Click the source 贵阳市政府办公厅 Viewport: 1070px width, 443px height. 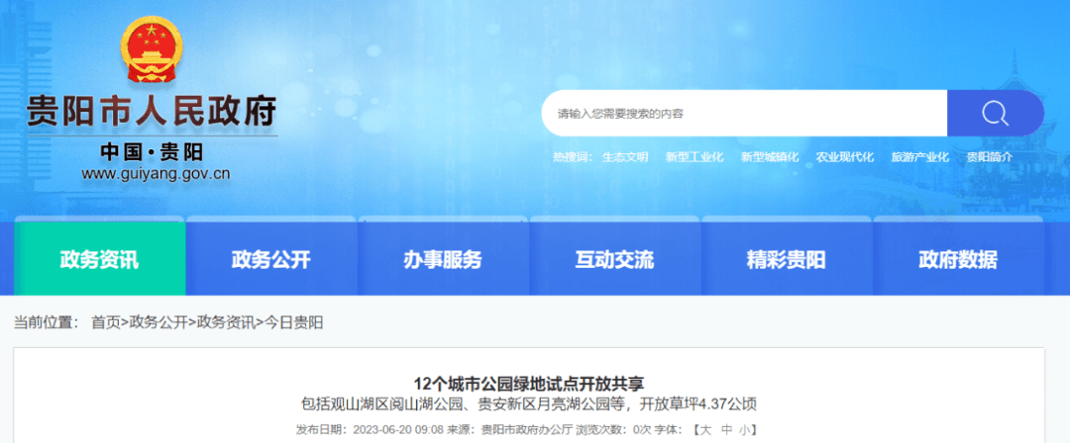(527, 430)
